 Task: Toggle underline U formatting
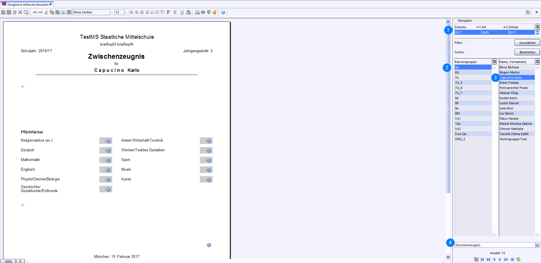click(182, 12)
